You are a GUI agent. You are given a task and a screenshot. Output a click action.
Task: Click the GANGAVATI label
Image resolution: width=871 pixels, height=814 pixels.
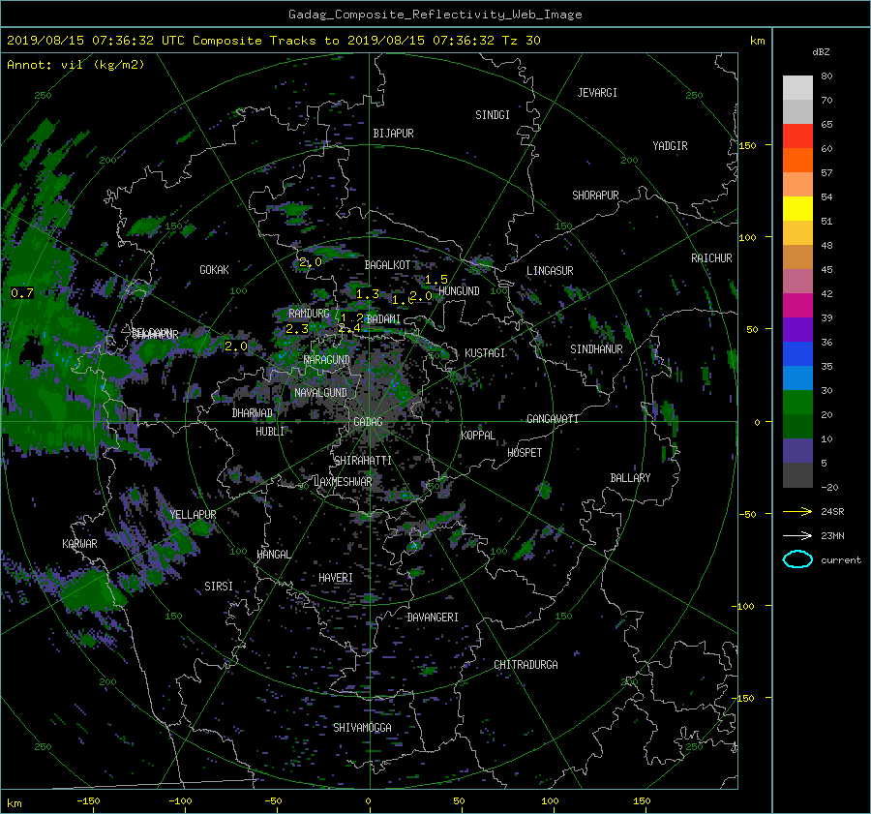pyautogui.click(x=553, y=419)
